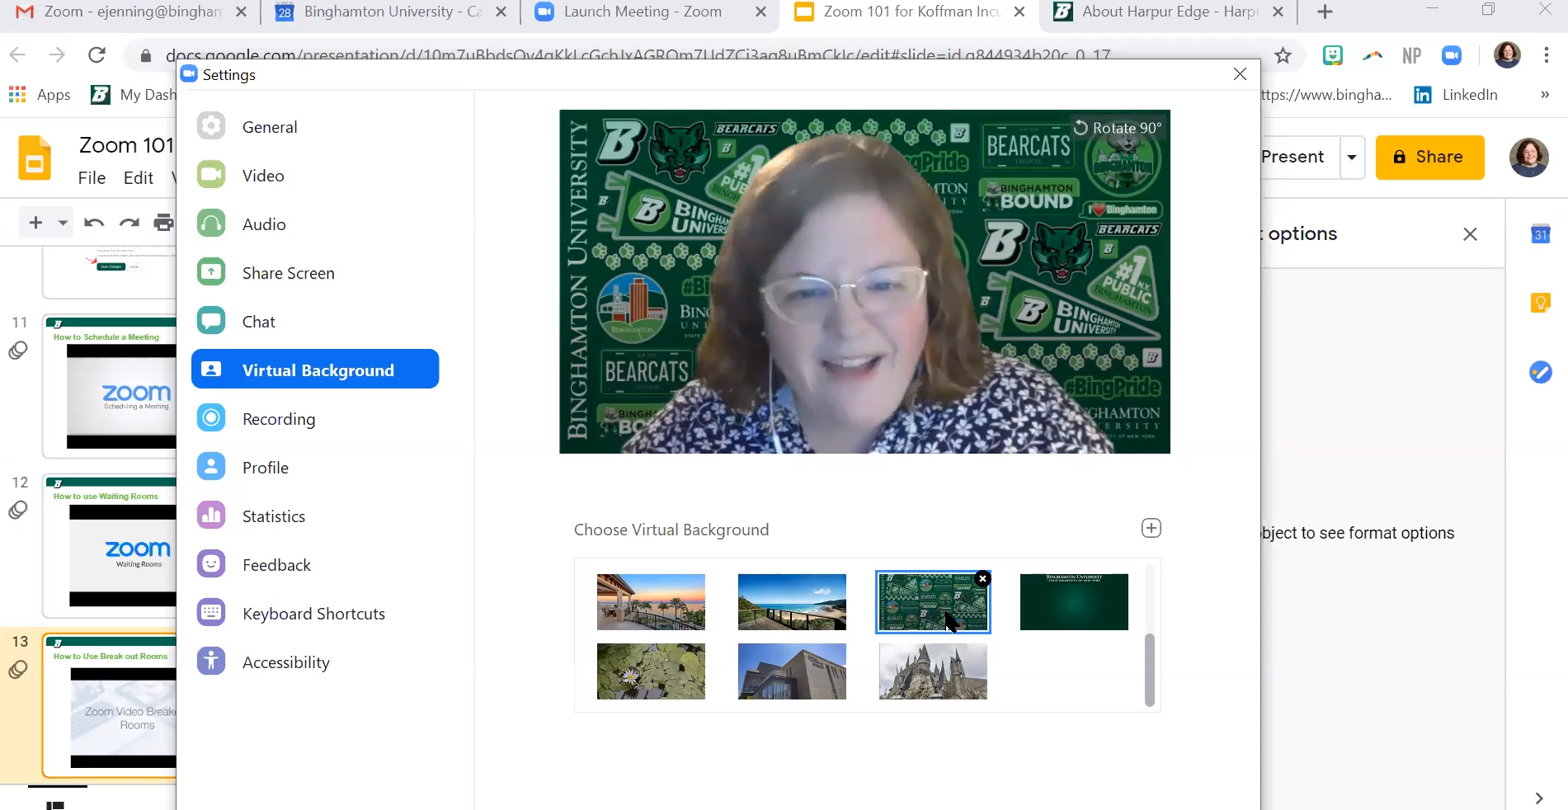Close the Zoom Settings window
The width and height of the screenshot is (1568, 810).
[x=1240, y=74]
